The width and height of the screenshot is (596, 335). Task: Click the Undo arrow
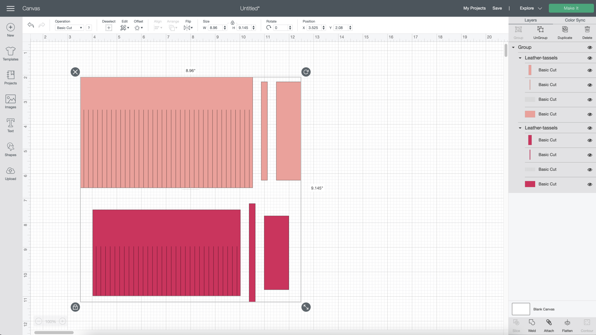(31, 25)
